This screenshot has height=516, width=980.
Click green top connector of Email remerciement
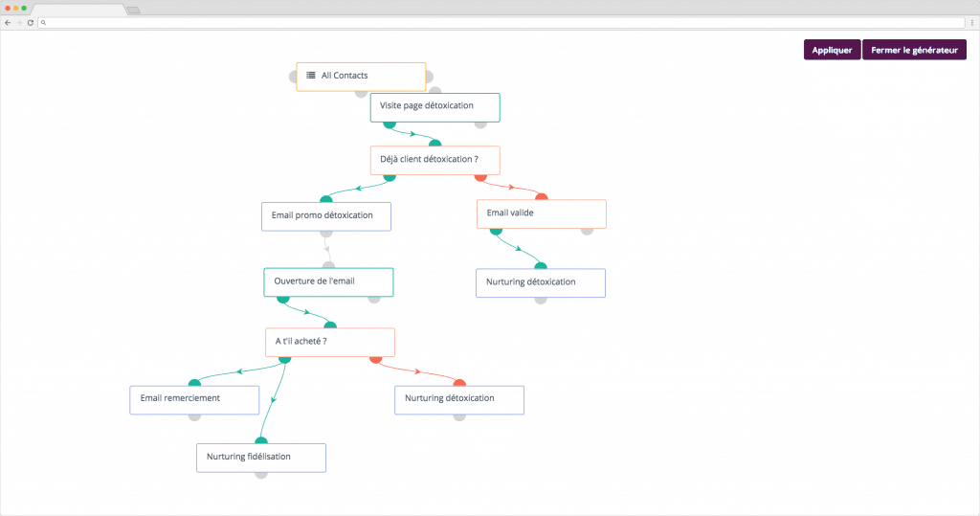194,382
